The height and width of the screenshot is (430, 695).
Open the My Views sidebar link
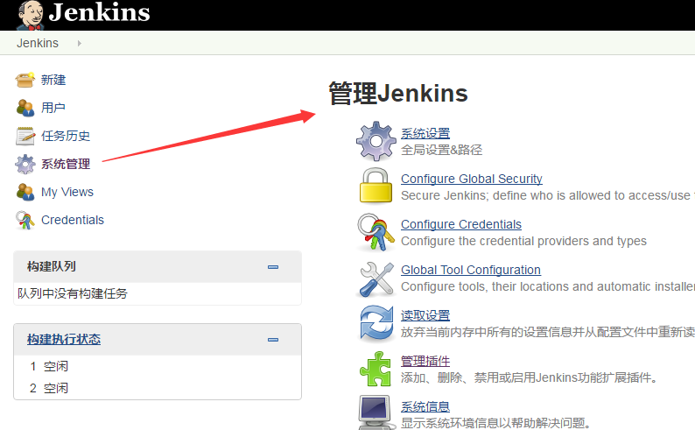tap(67, 192)
